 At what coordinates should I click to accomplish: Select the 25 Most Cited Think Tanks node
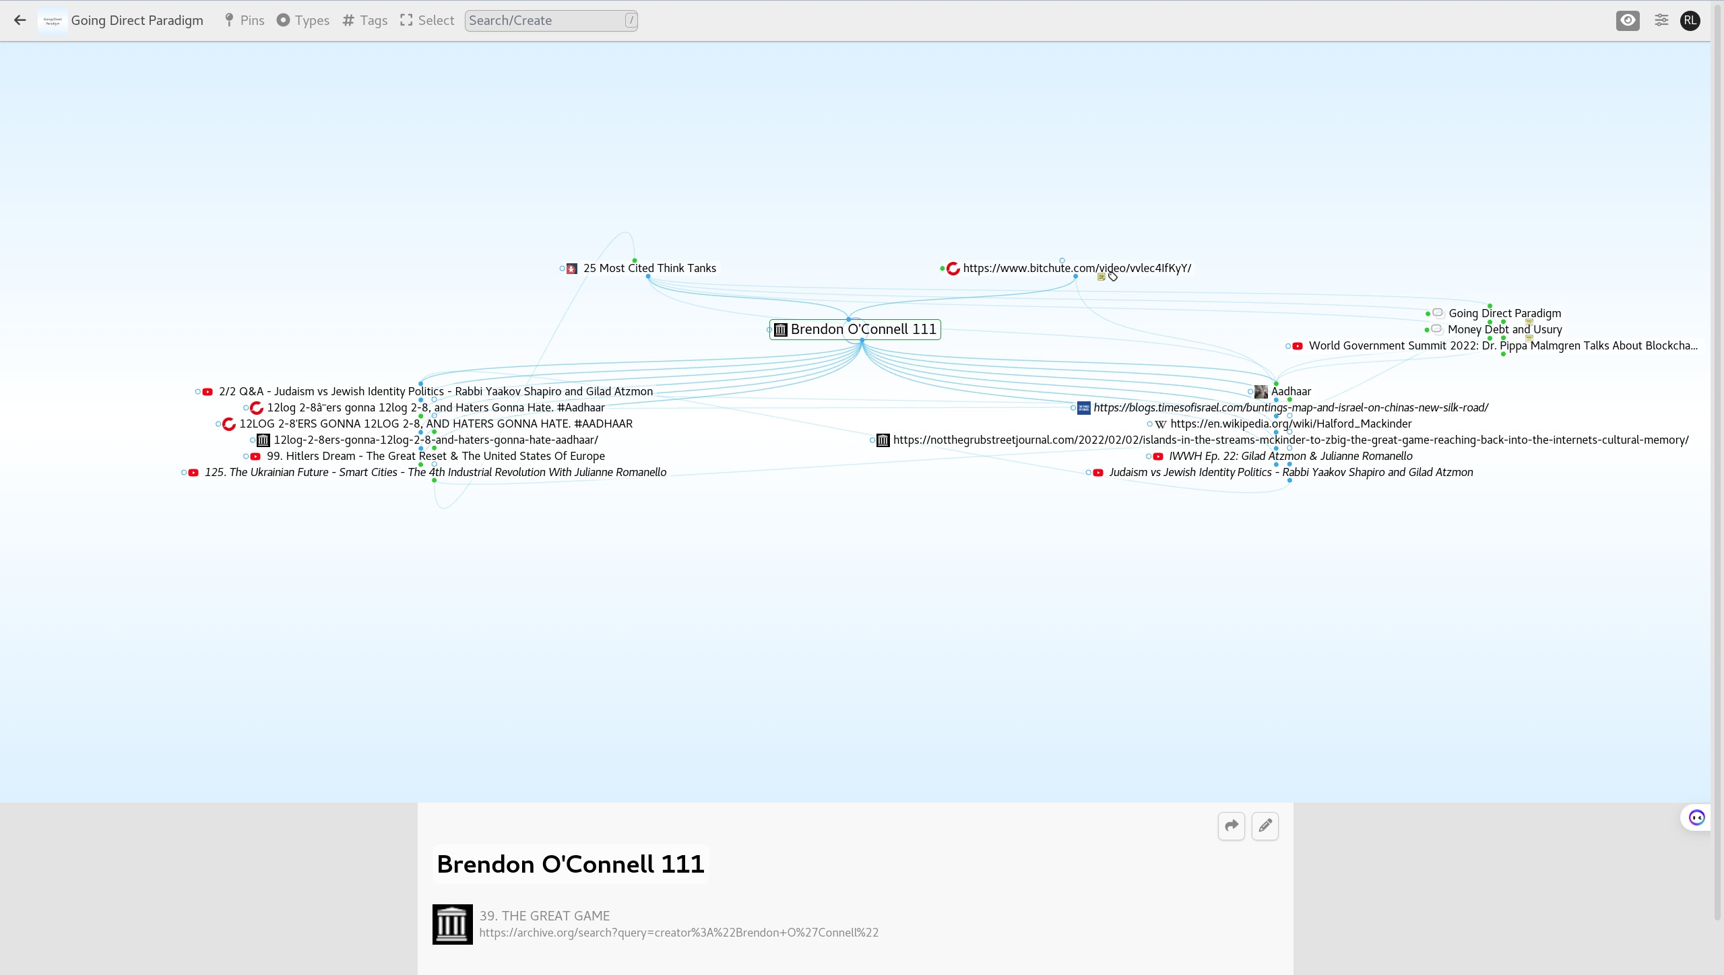[649, 268]
